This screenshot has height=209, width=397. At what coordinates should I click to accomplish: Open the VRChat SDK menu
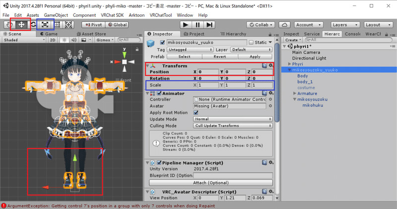point(112,15)
